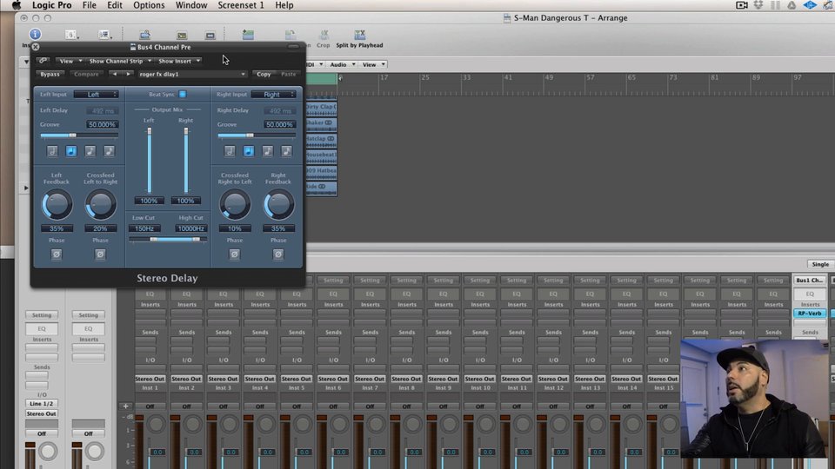Click the previous-preset left arrow icon
Image resolution: width=835 pixels, height=469 pixels.
click(115, 74)
